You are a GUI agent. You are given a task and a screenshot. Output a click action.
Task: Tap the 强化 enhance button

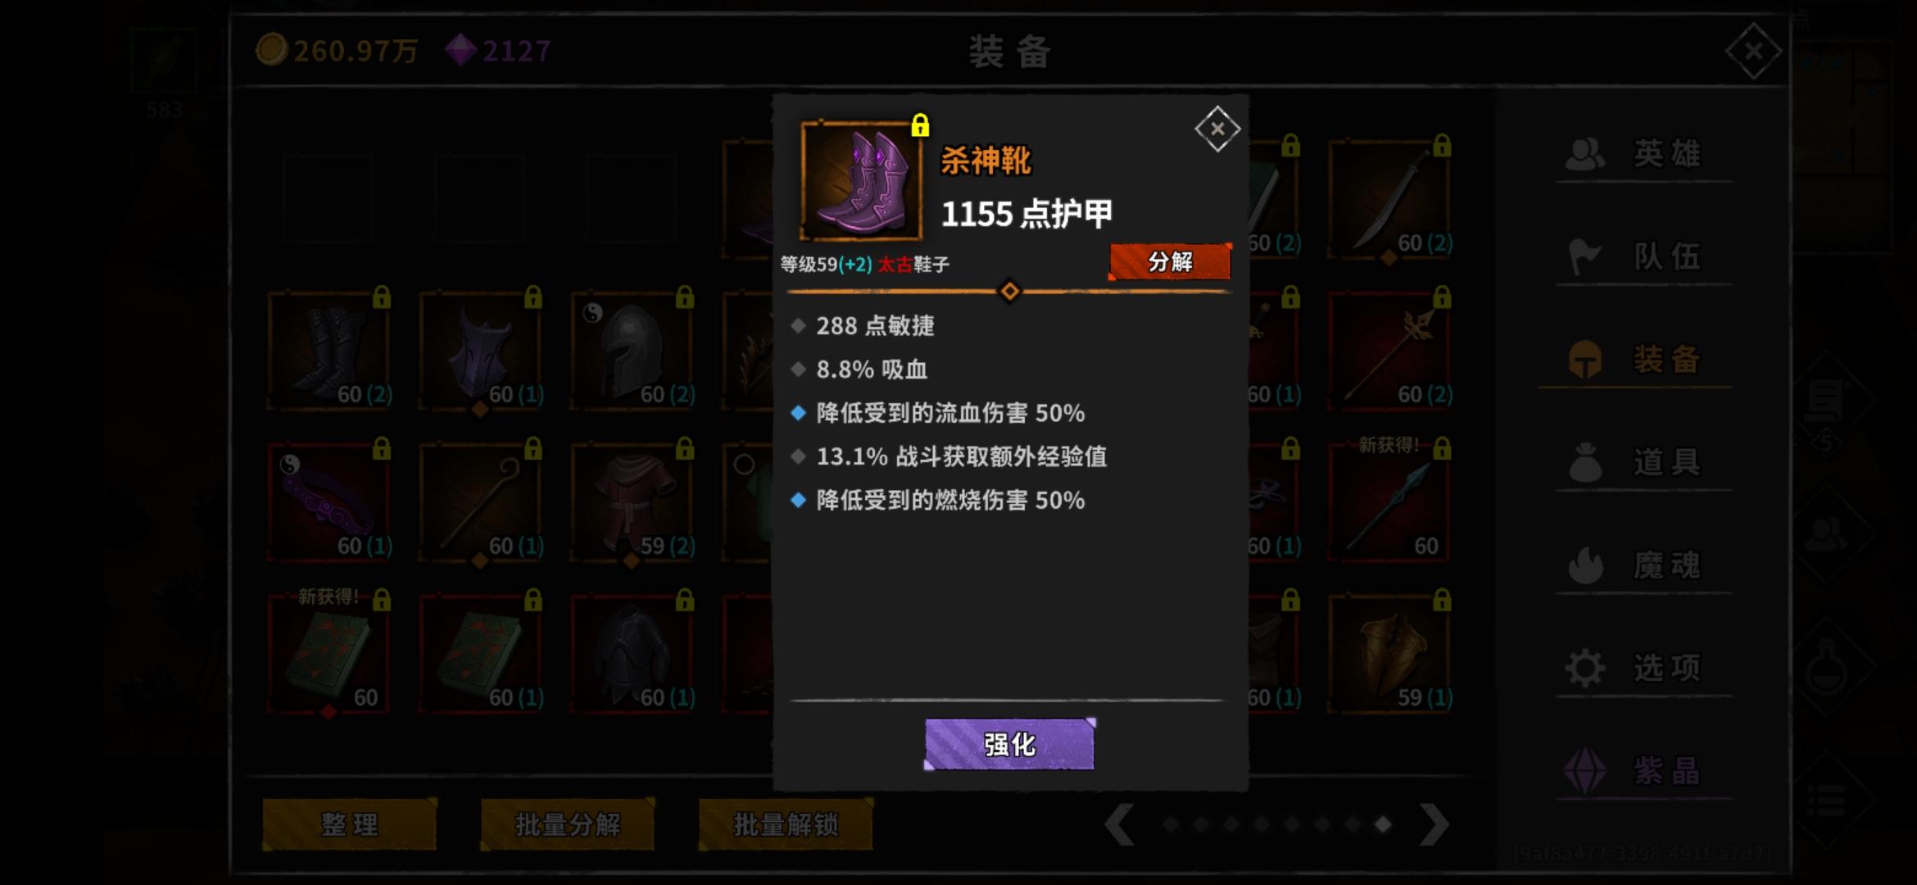point(1009,744)
